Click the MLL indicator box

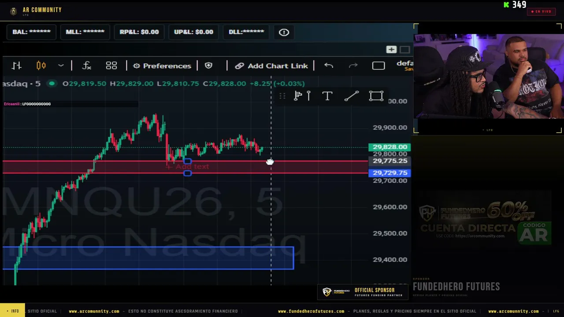pyautogui.click(x=85, y=32)
